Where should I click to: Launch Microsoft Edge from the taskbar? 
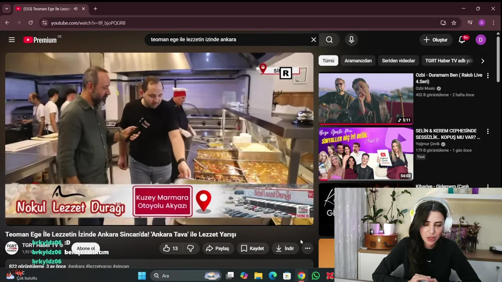pyautogui.click(x=273, y=276)
